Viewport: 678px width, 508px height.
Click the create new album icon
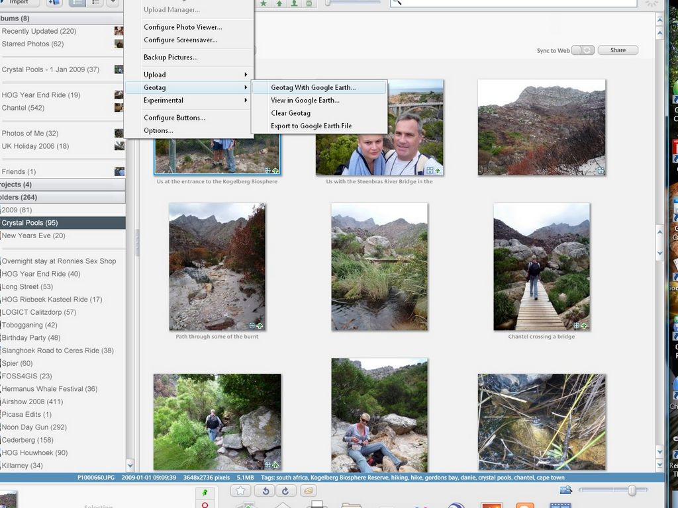(x=54, y=3)
